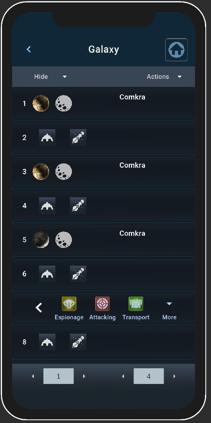
Task: Expand the More missions menu
Action: pos(169,310)
